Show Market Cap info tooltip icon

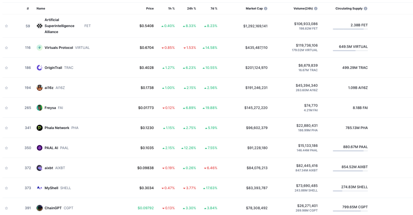click(x=266, y=8)
